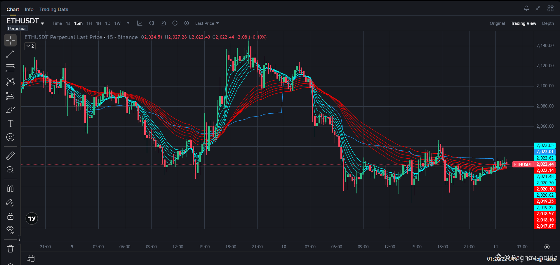Choose the XABCD pattern tool
The width and height of the screenshot is (560, 265).
10,82
